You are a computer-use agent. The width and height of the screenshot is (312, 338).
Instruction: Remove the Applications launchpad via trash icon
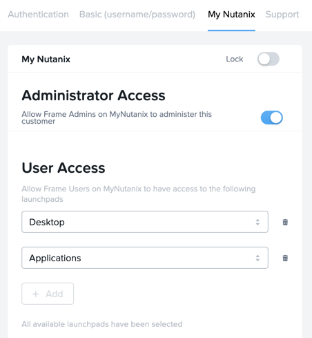(x=285, y=258)
